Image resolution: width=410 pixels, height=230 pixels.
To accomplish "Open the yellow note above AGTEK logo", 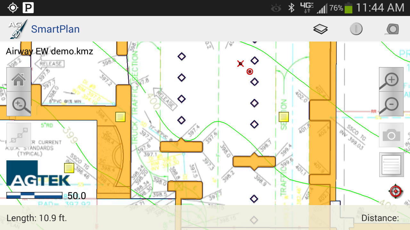I will coord(69,168).
